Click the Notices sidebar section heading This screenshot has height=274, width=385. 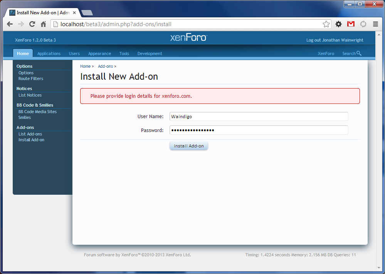coord(24,89)
